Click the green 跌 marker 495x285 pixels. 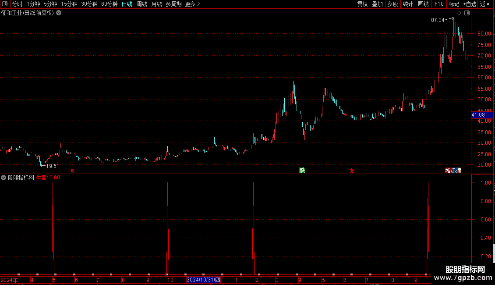click(x=302, y=170)
